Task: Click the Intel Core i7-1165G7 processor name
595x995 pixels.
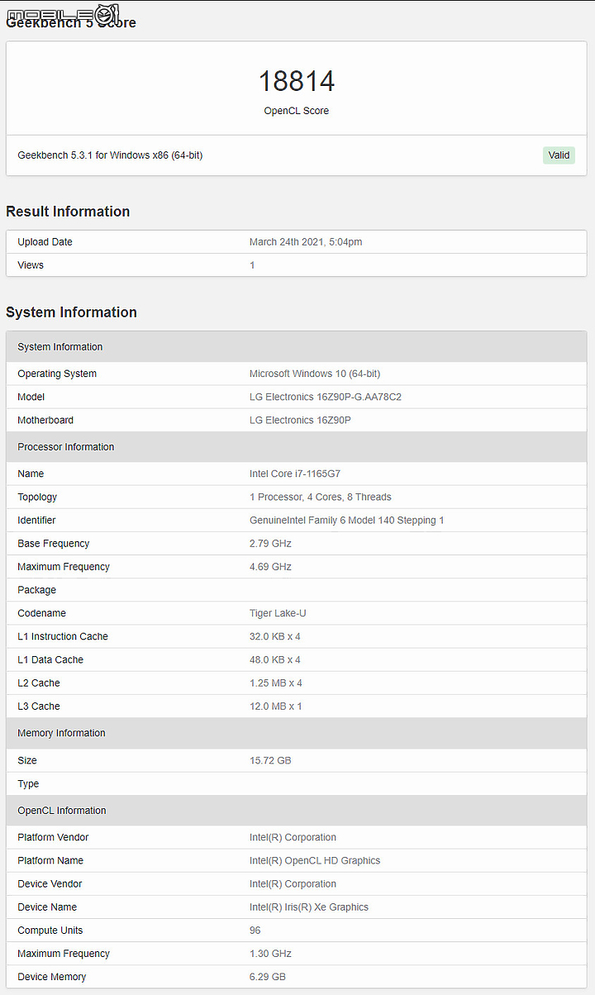Action: coord(295,474)
